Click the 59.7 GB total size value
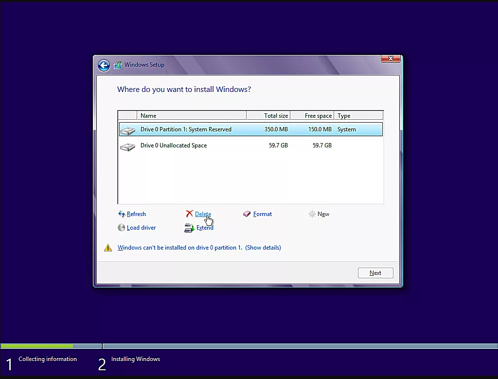 [278, 145]
